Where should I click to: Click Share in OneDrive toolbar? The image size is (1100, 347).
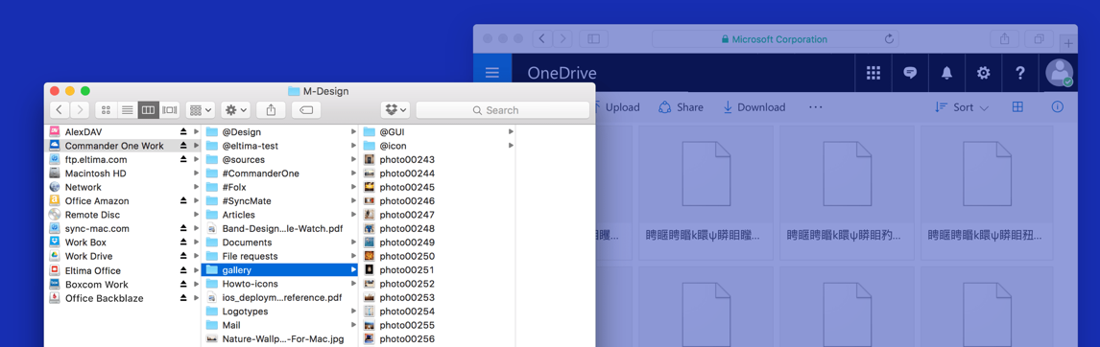point(681,107)
